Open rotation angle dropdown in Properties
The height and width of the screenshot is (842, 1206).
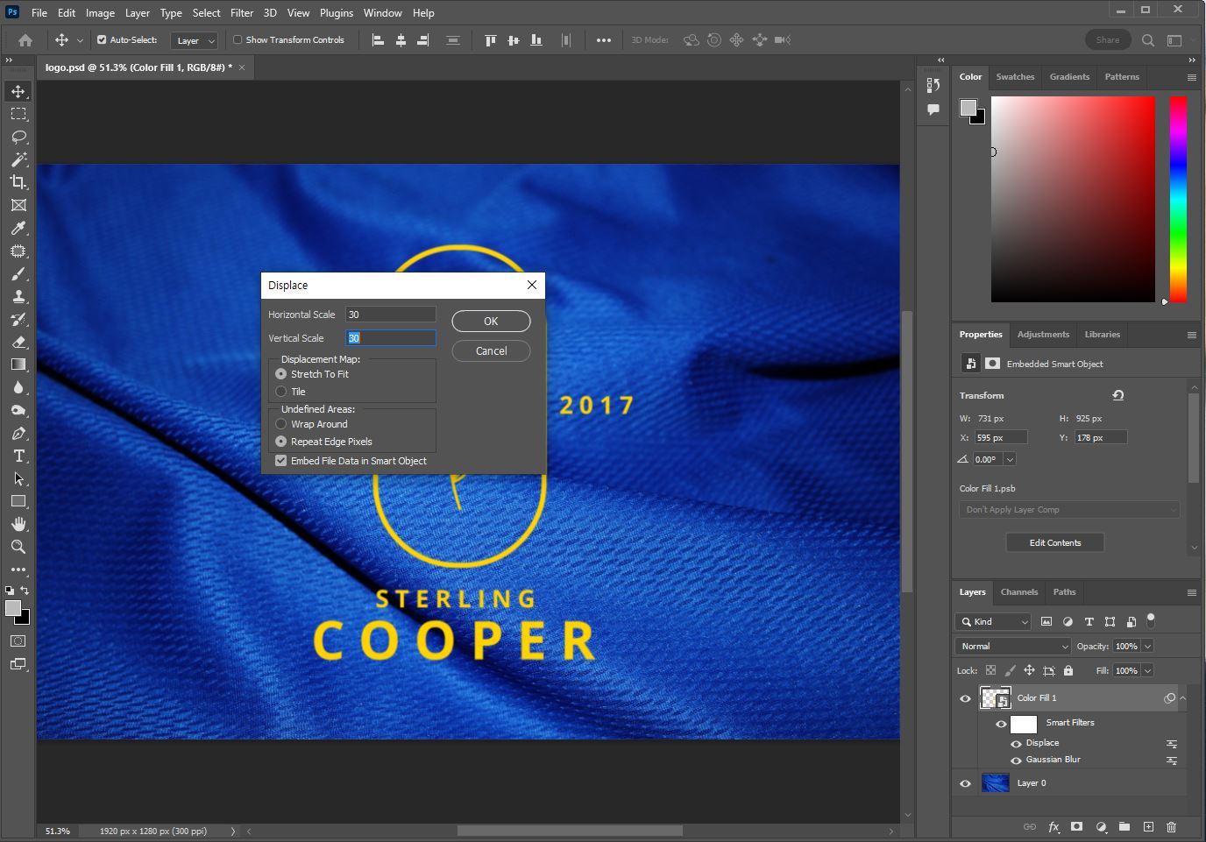point(1010,460)
